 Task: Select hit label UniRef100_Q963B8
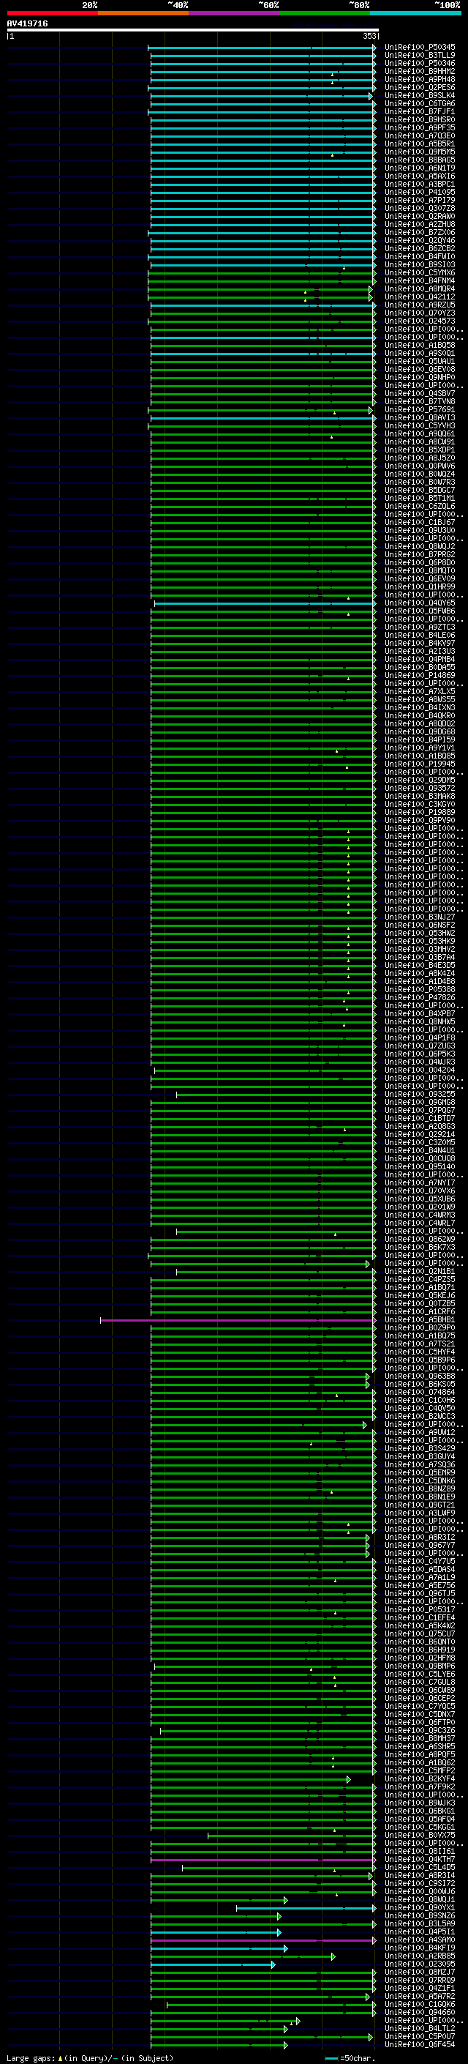(x=420, y=1376)
